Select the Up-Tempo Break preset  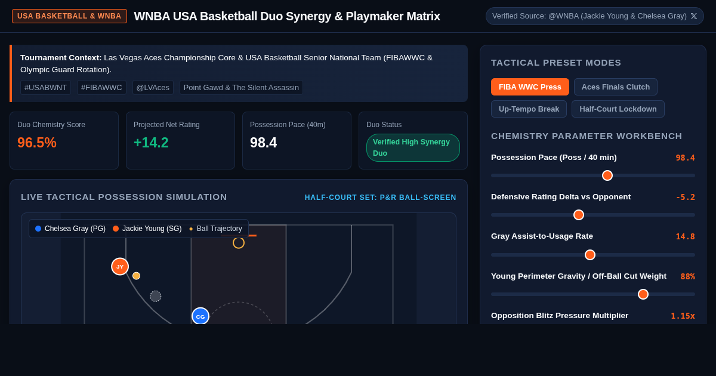coord(529,109)
